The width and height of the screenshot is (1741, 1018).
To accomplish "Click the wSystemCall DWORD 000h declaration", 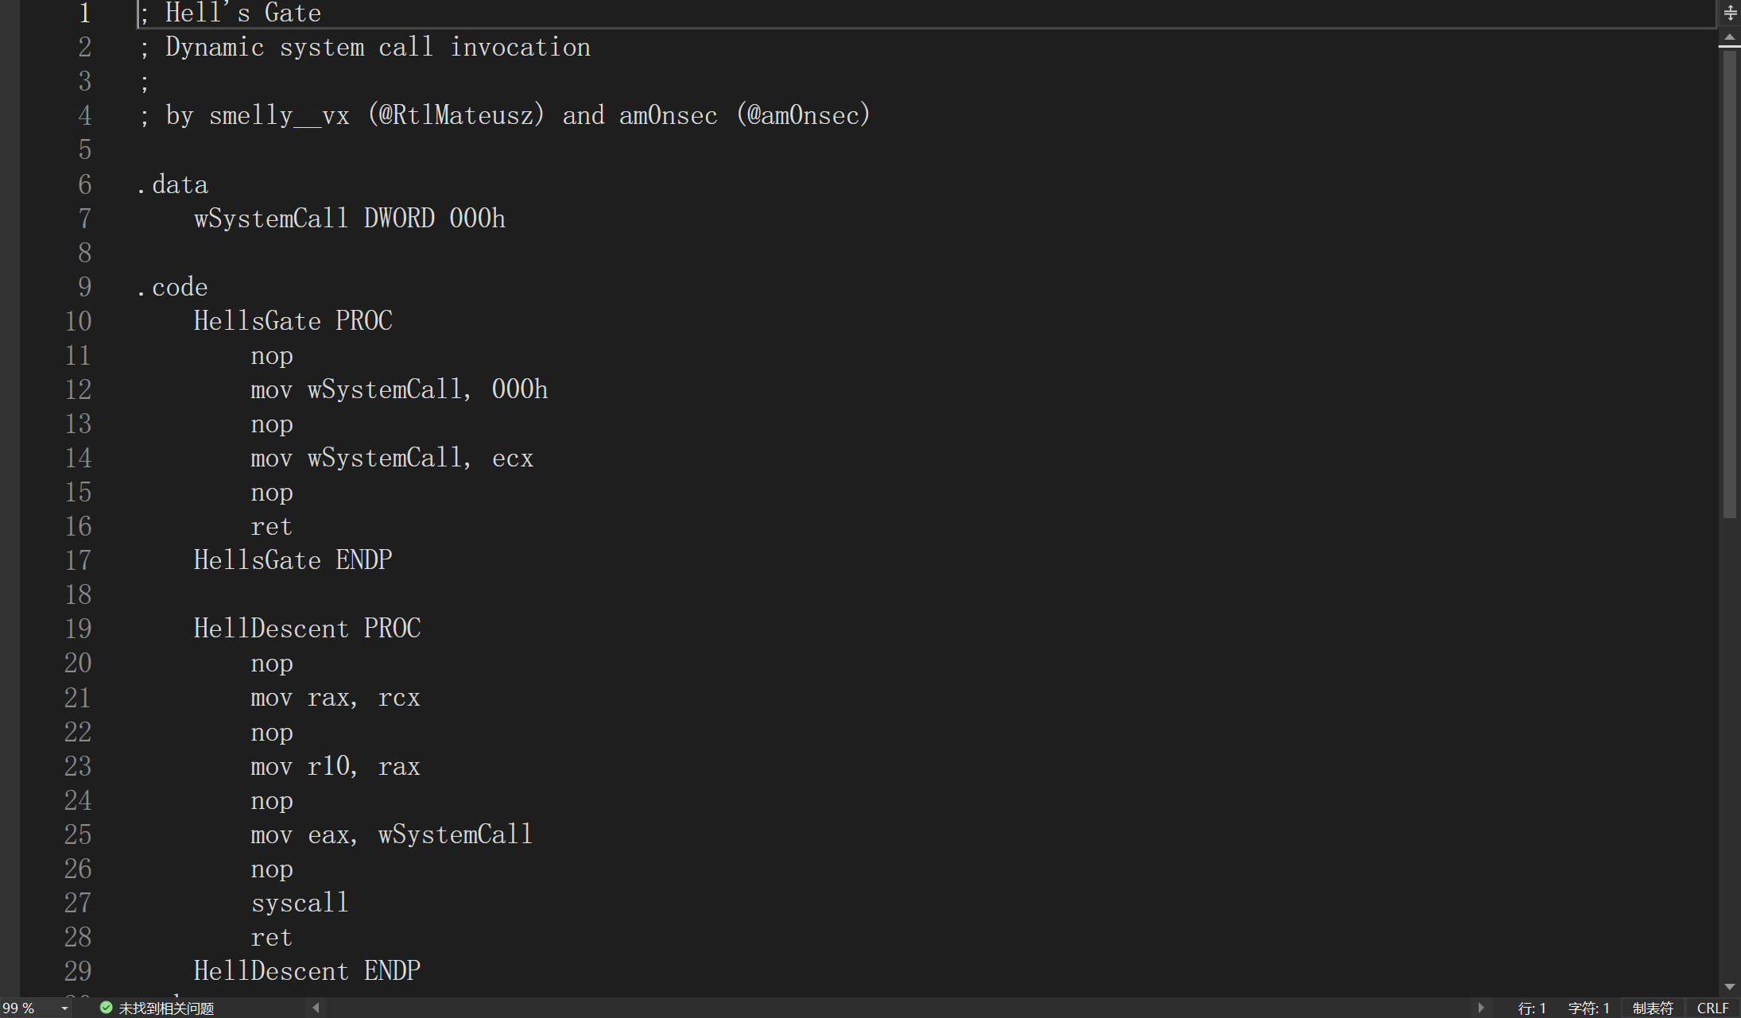I will click(349, 219).
